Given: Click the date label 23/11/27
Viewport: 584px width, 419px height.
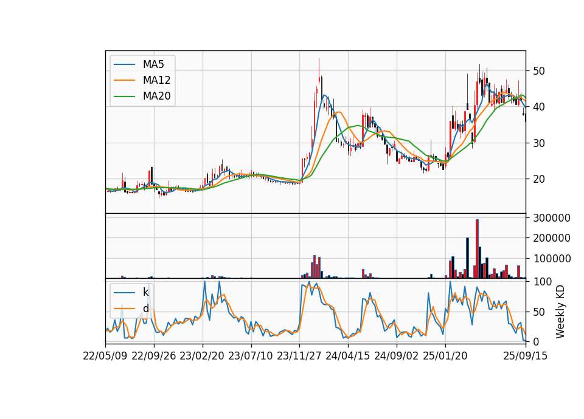Looking at the screenshot, I should coord(299,356).
